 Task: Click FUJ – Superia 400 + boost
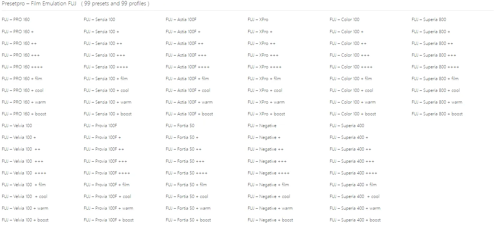(355, 220)
